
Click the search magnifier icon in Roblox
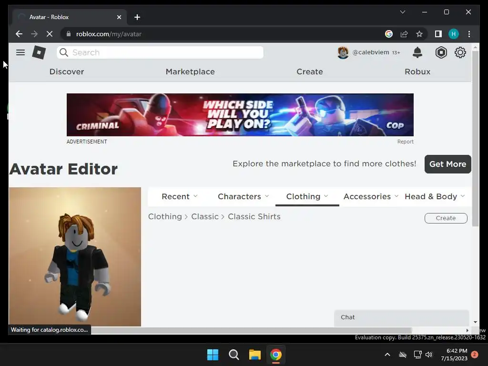pos(64,52)
